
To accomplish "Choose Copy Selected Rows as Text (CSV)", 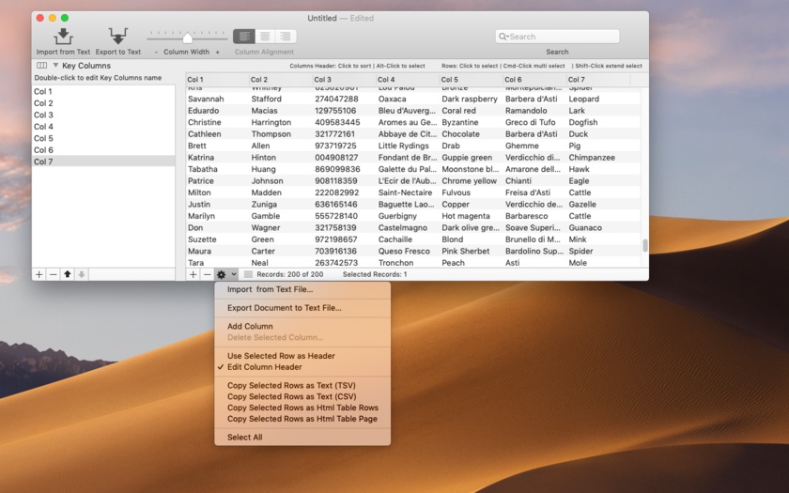I will click(x=291, y=396).
